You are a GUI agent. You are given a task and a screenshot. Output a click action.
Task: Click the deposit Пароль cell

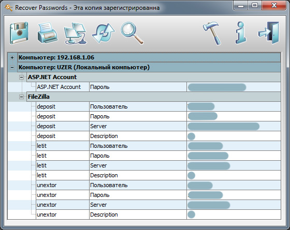point(138,116)
